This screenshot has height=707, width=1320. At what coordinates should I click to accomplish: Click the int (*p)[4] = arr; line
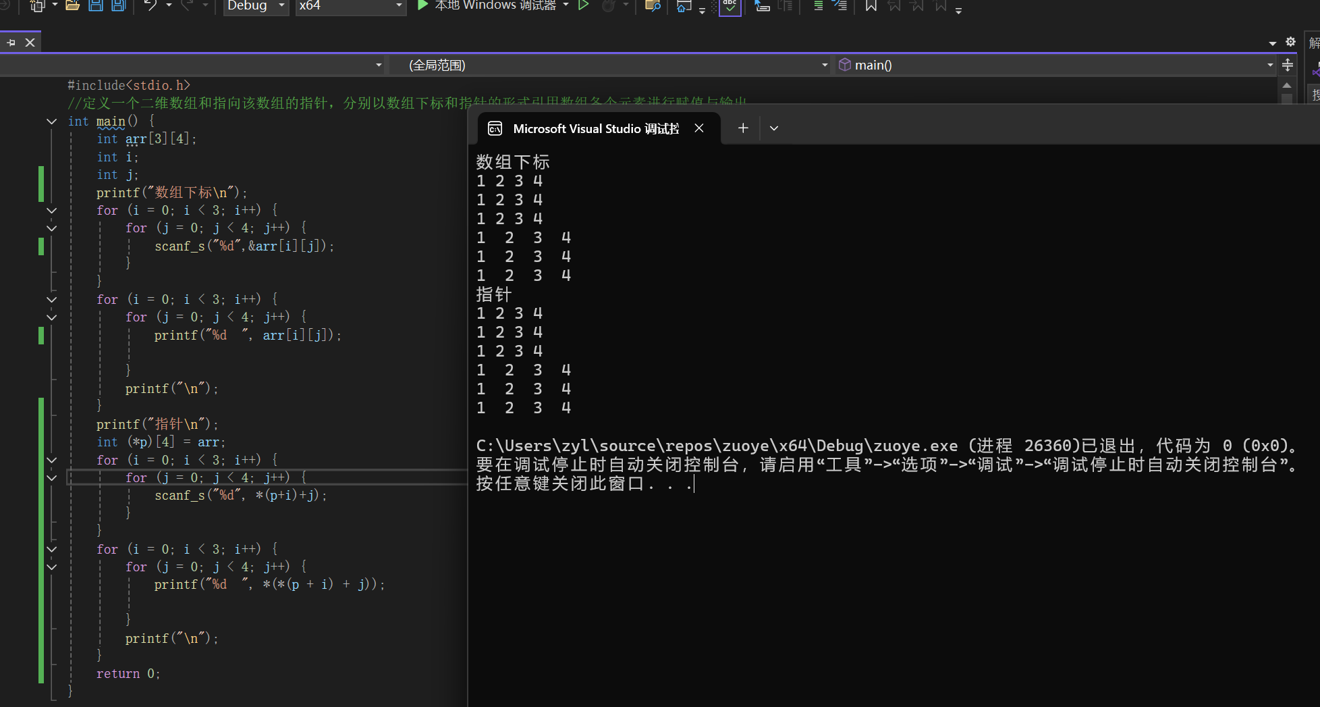161,442
